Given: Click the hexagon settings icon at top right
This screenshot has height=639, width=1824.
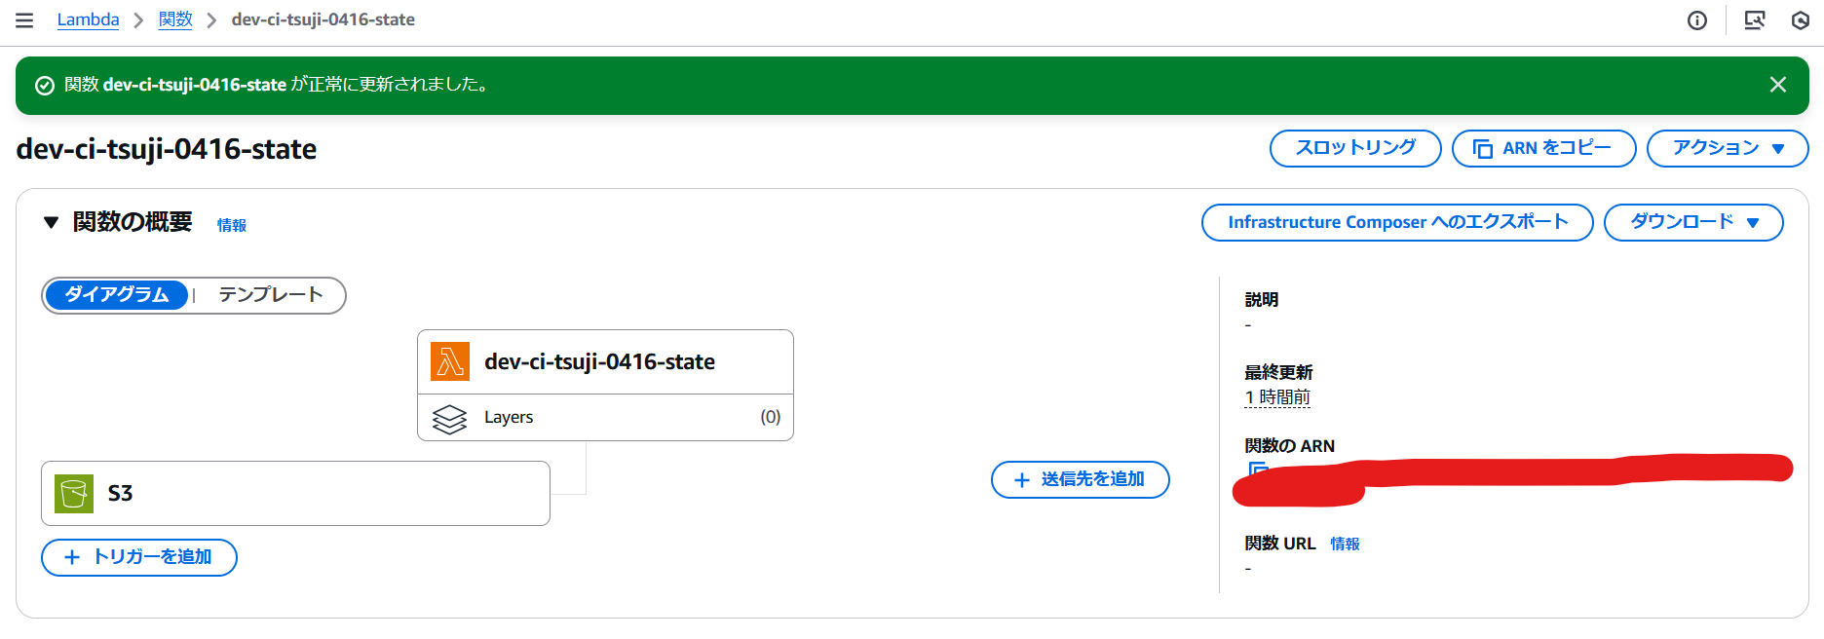Looking at the screenshot, I should point(1800,20).
